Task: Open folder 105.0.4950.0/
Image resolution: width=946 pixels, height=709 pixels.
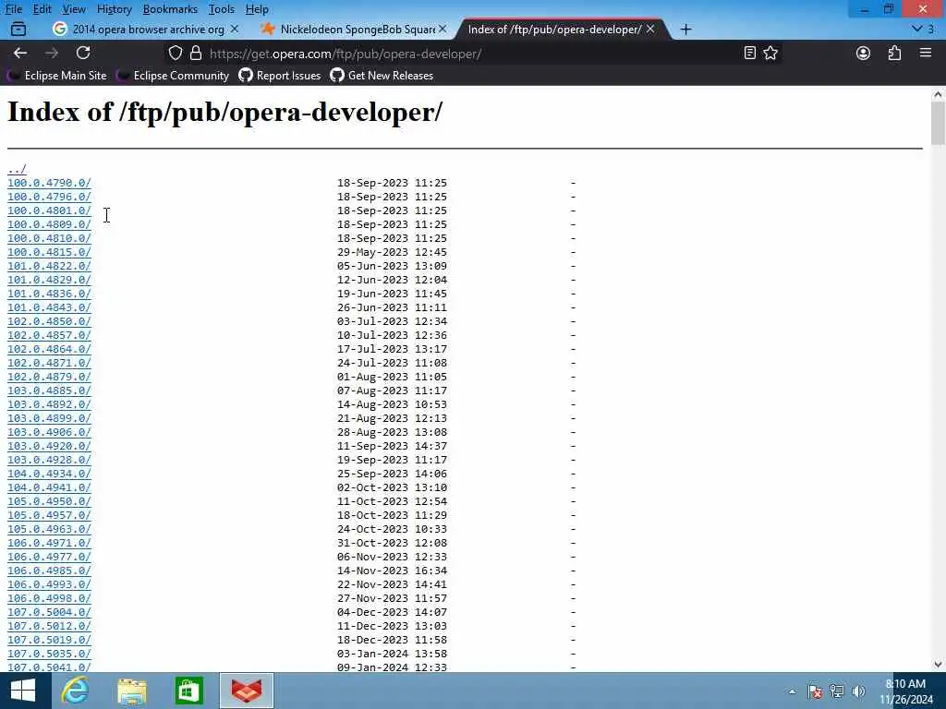Action: [49, 501]
